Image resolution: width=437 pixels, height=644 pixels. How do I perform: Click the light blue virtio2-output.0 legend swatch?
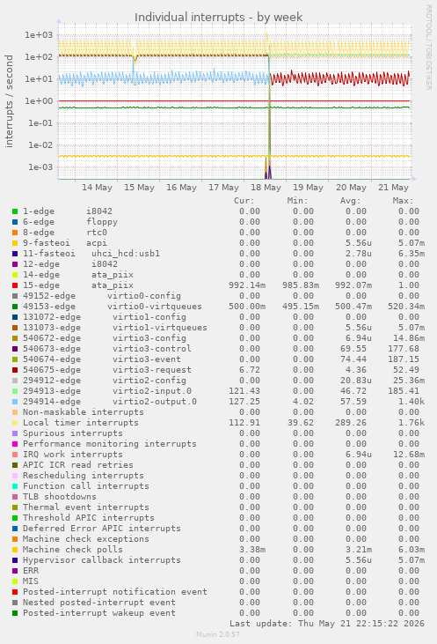coord(15,402)
